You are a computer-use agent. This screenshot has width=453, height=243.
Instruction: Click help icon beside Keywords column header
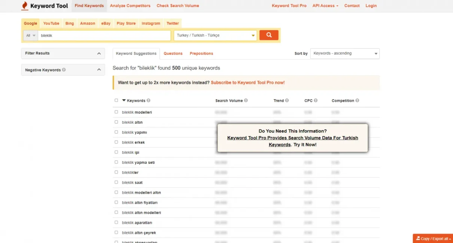coord(149,101)
